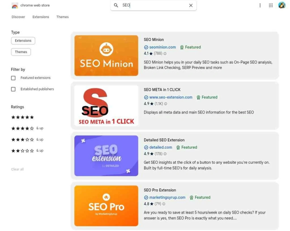Screen dimensions: 290x231
Task: Click the Featured badge icon for SEO META in 1 CLICK
Action: coord(199,97)
